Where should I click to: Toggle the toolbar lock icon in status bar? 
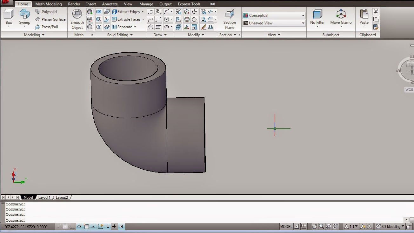[410, 226]
